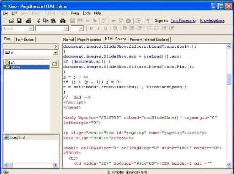Open the Help menu
Screen dimensions: 234x174
coord(97,14)
